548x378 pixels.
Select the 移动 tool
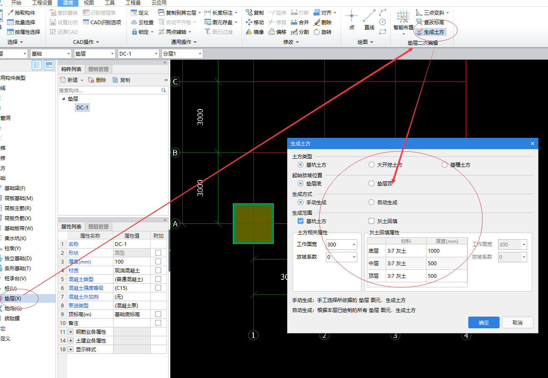(x=255, y=22)
